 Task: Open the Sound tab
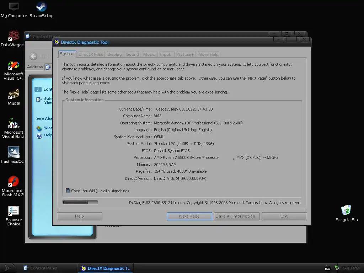click(132, 54)
